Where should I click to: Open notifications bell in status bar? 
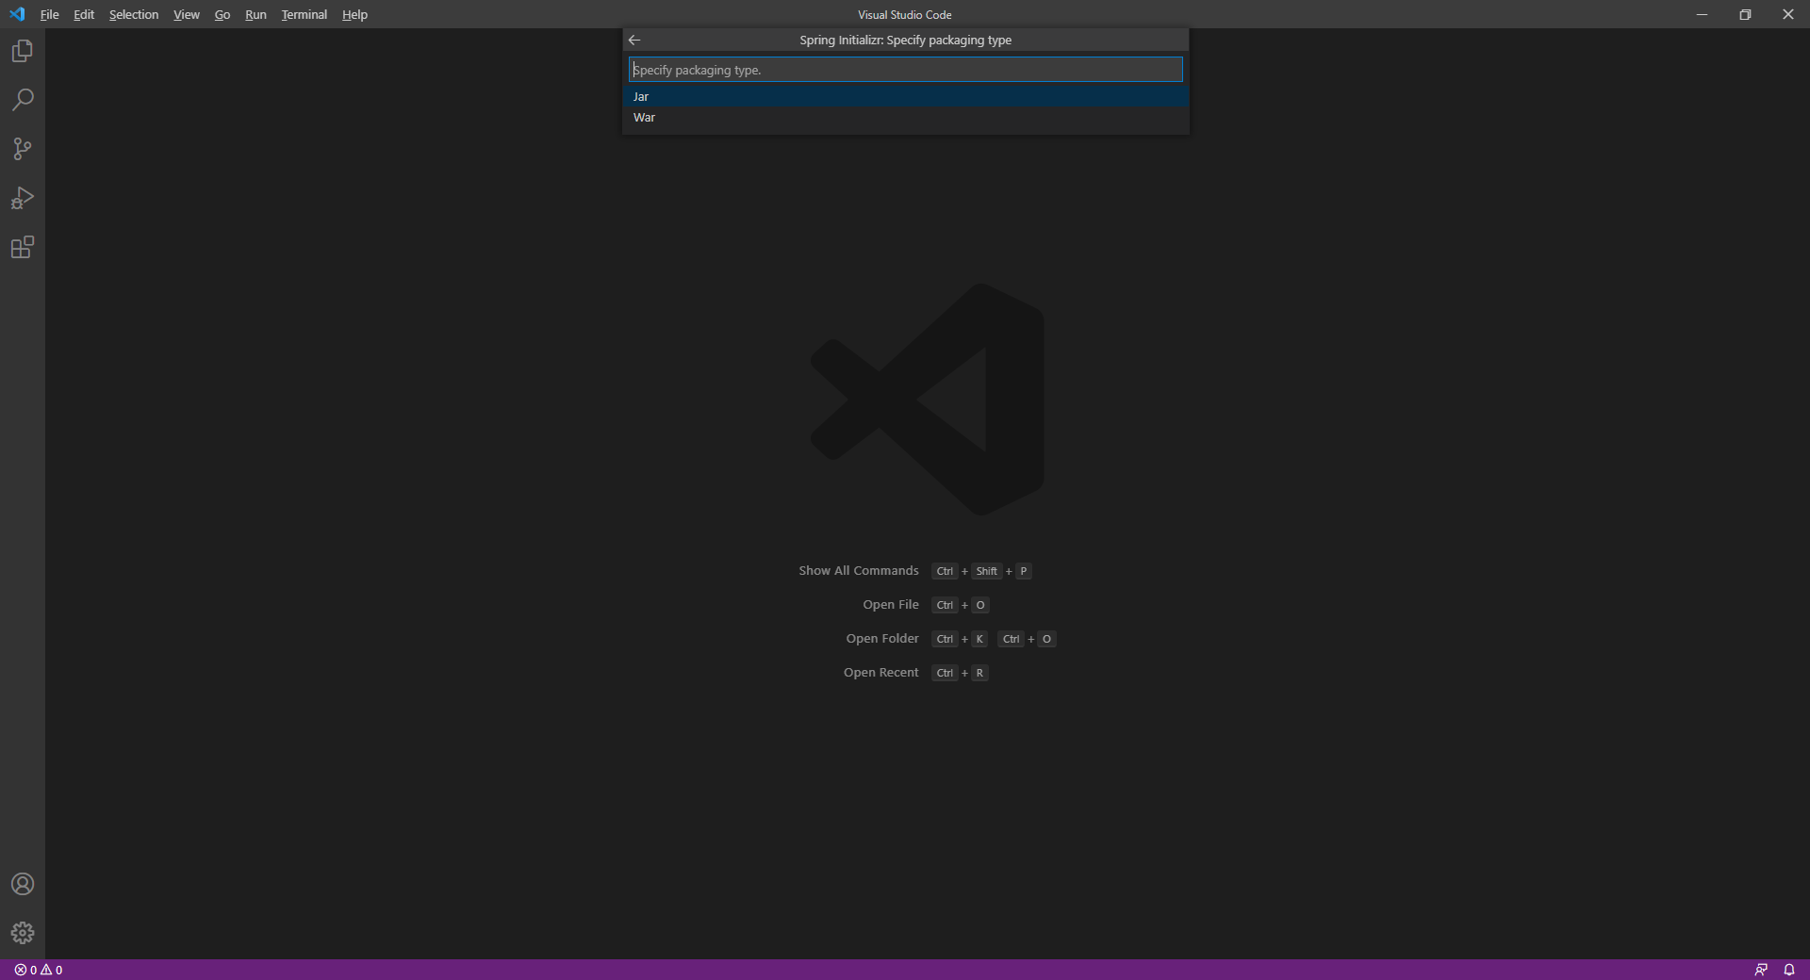pyautogui.click(x=1789, y=970)
